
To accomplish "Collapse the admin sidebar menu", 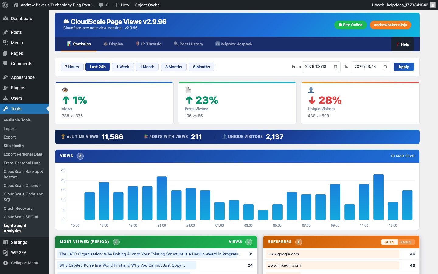I will click(21, 263).
